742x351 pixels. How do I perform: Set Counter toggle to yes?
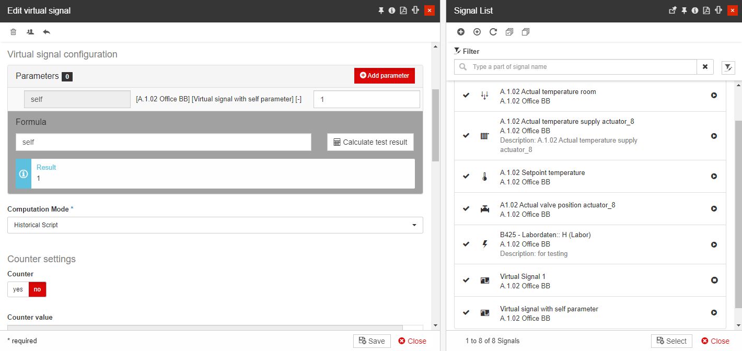click(x=18, y=289)
